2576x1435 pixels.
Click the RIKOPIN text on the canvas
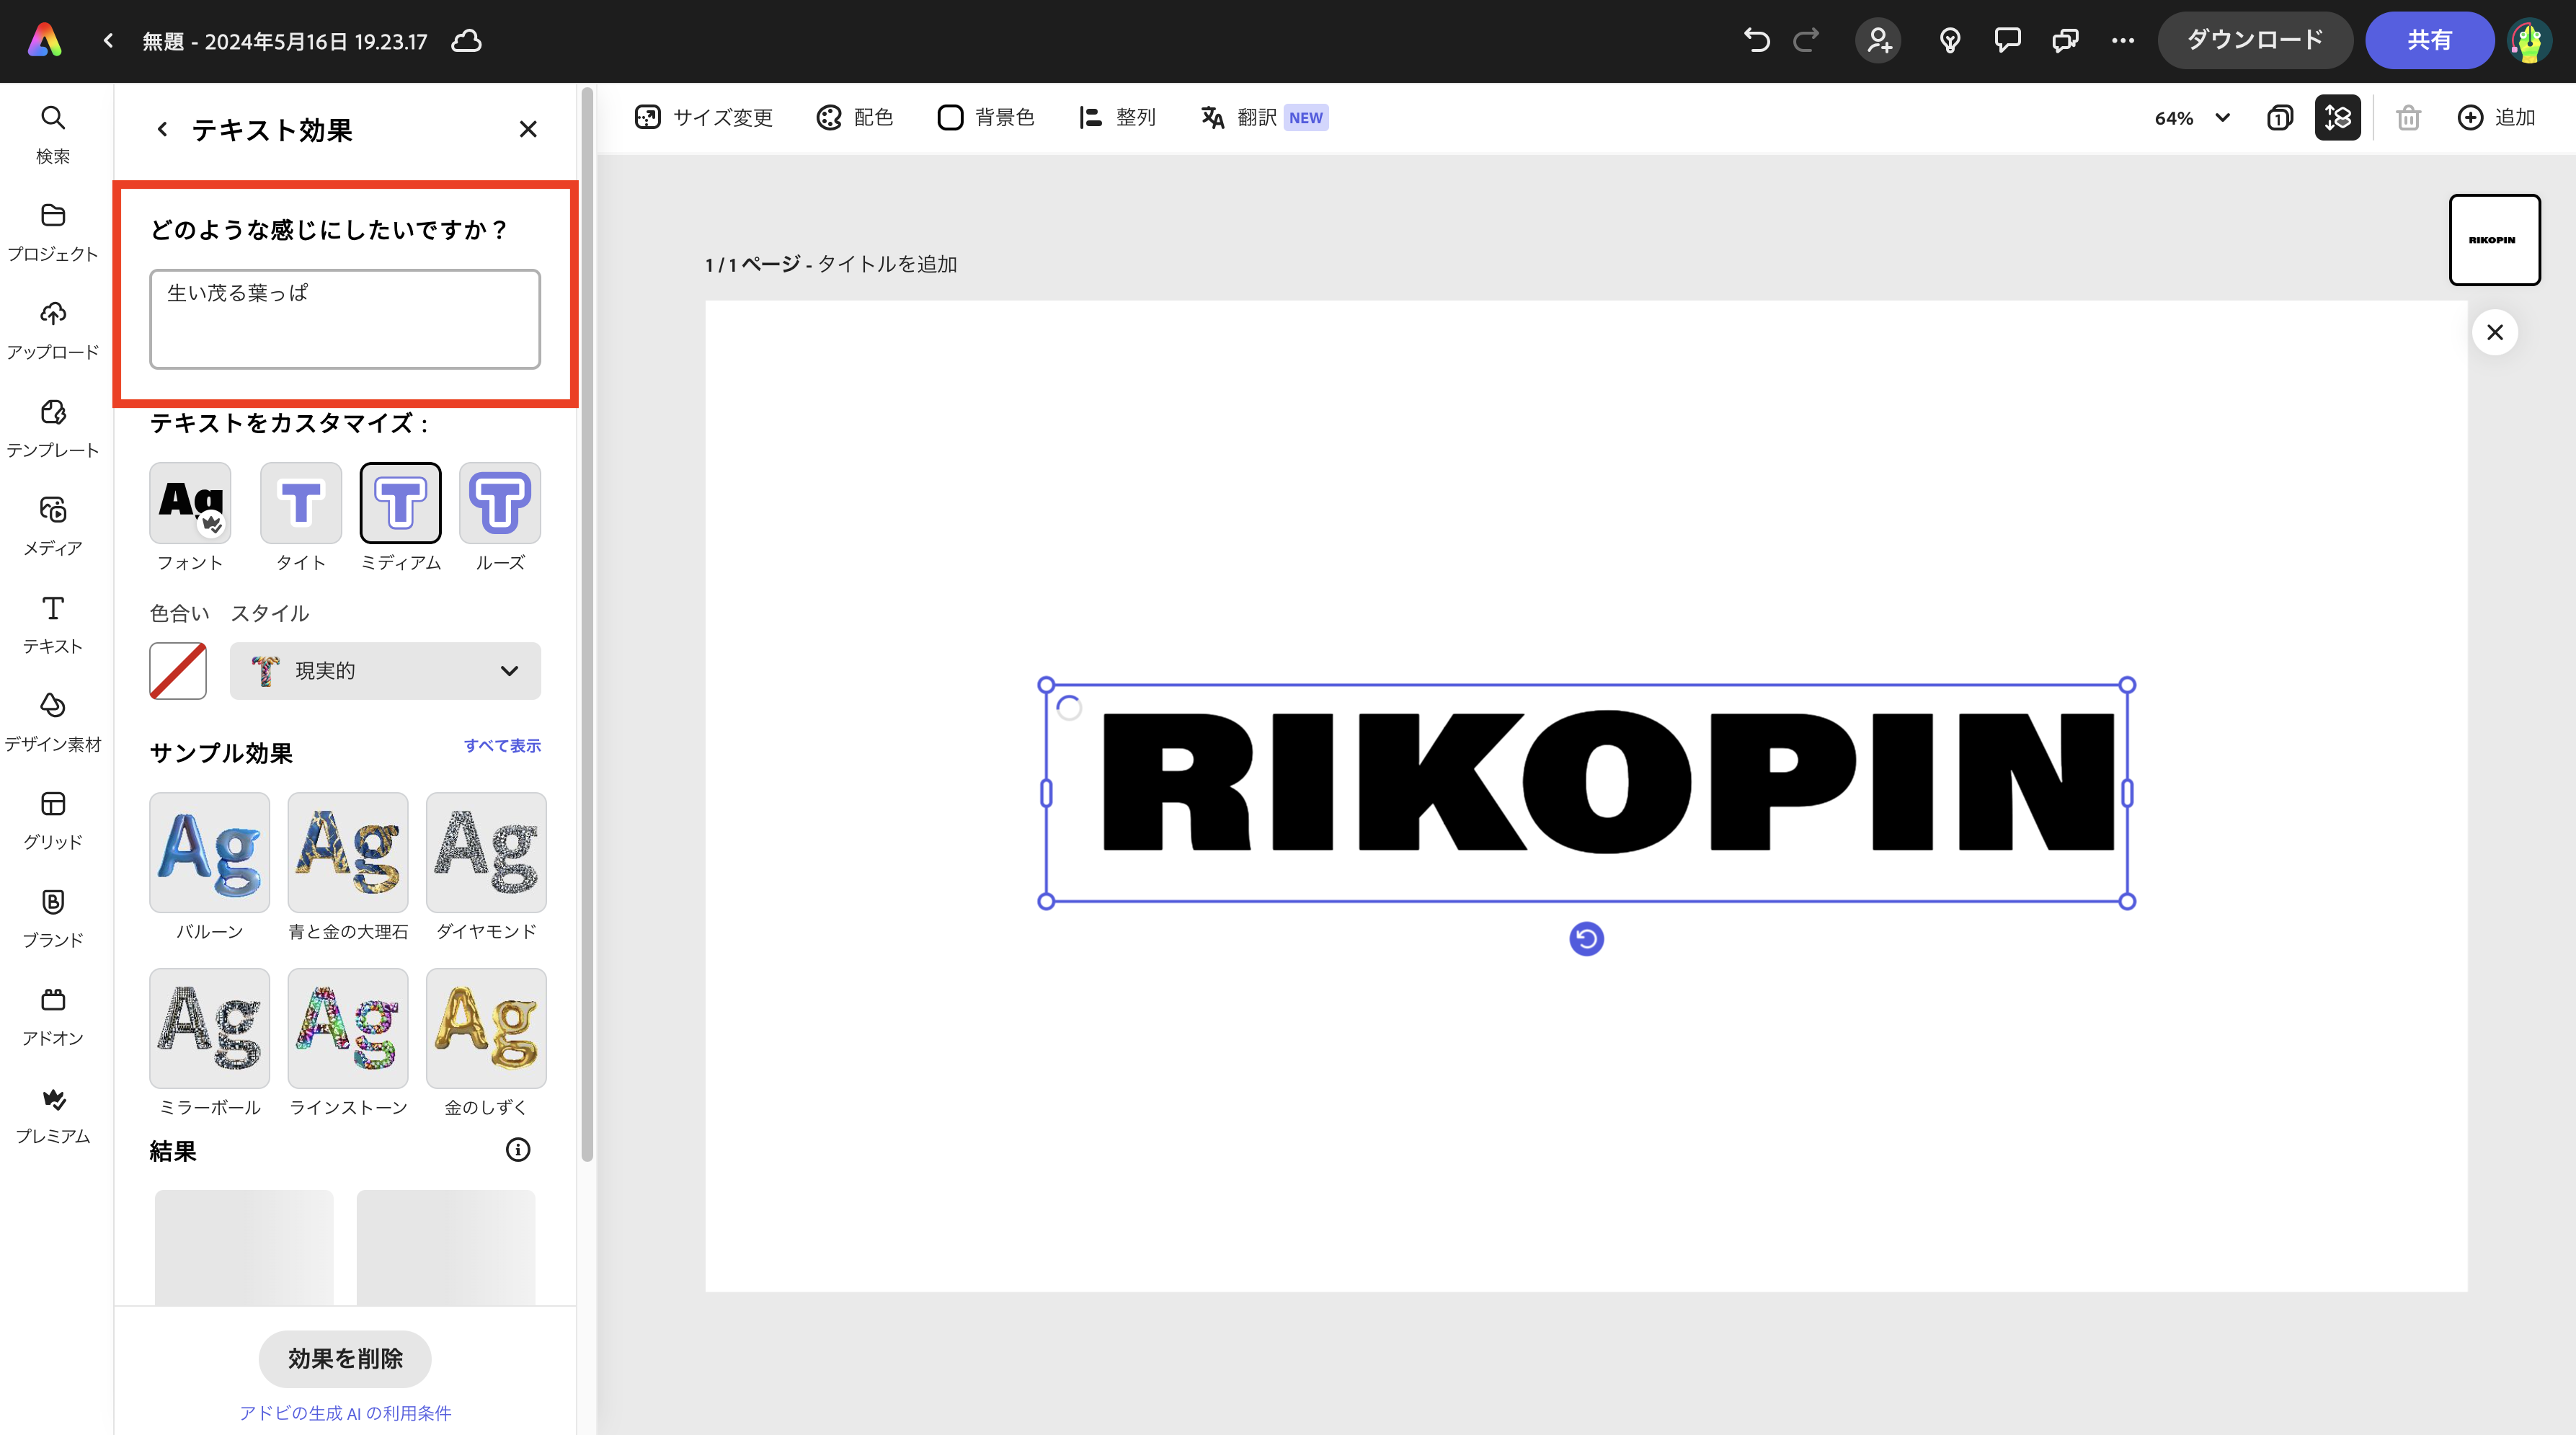1608,782
